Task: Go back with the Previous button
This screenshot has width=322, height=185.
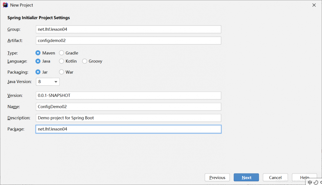Action: tap(217, 177)
